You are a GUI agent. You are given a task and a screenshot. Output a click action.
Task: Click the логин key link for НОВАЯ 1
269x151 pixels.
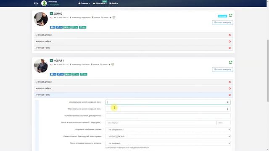[104, 64]
